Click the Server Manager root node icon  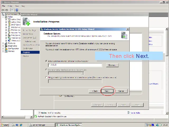coord(3,14)
